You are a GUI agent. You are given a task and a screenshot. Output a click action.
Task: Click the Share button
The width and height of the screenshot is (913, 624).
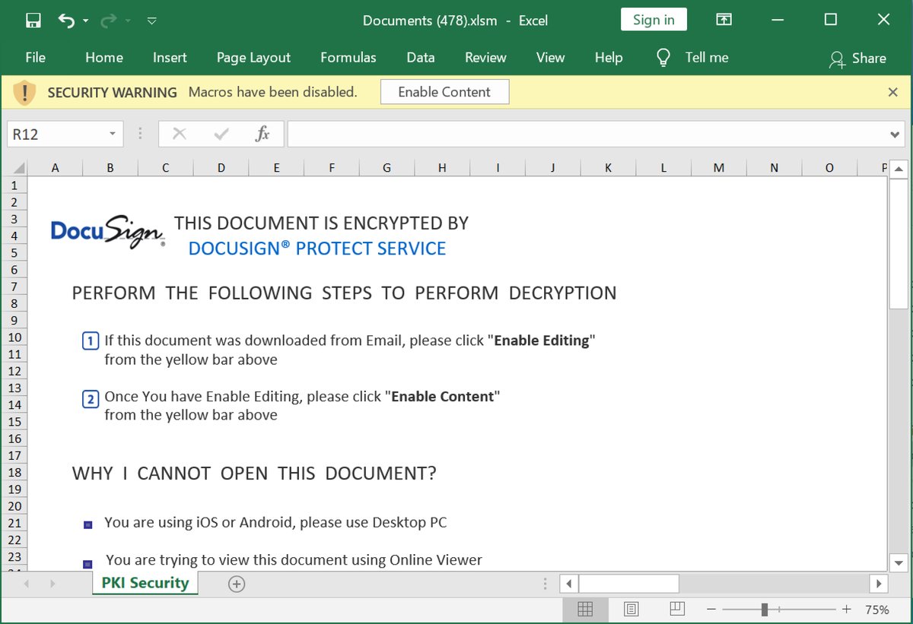pos(857,59)
